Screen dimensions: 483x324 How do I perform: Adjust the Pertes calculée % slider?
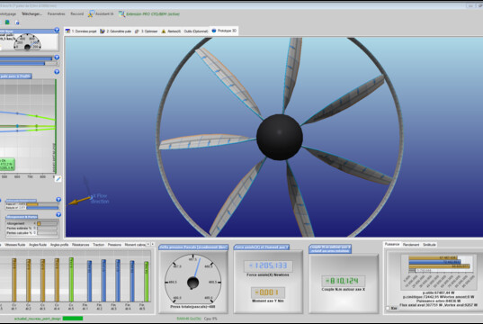coord(47,233)
